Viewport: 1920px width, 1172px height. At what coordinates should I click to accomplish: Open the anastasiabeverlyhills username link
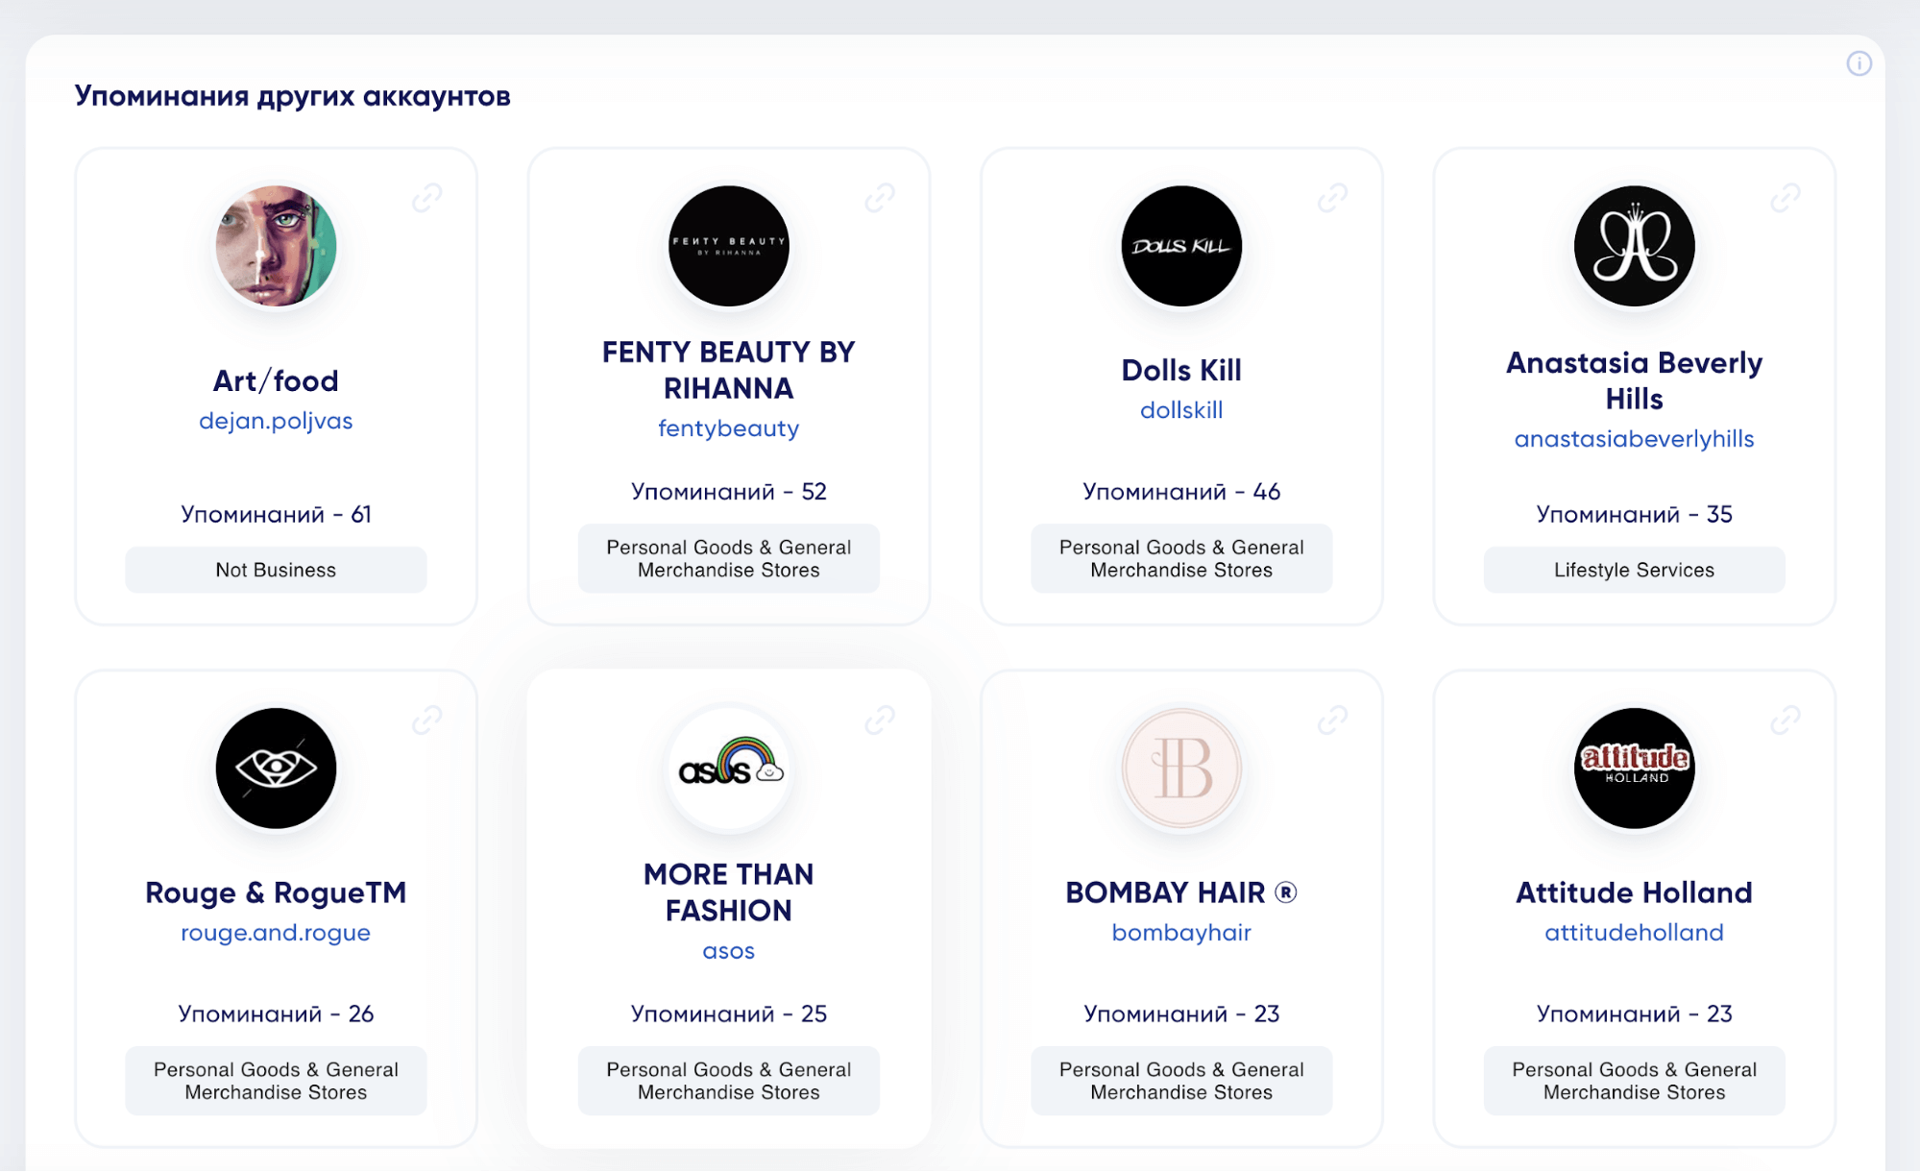(x=1634, y=439)
